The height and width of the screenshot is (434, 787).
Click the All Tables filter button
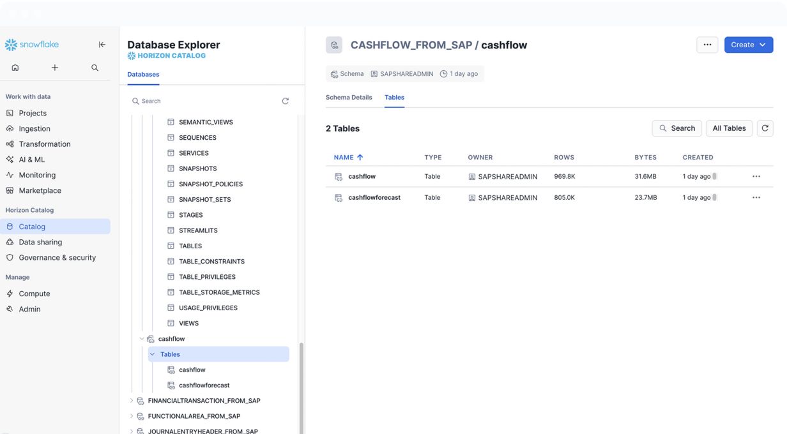pyautogui.click(x=729, y=128)
